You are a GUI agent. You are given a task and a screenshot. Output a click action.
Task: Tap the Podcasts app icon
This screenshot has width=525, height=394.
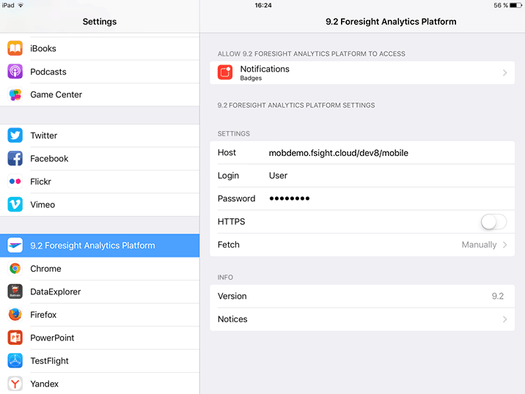click(15, 72)
